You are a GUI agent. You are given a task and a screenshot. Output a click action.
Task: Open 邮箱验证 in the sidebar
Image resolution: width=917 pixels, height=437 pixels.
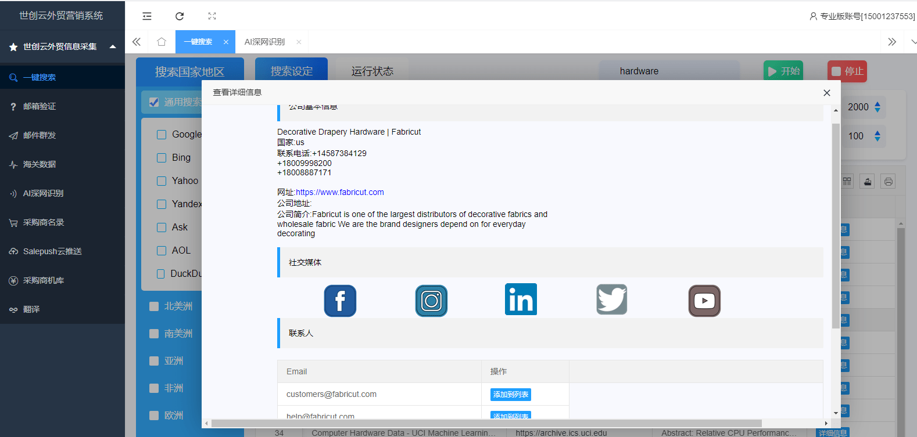(62, 106)
